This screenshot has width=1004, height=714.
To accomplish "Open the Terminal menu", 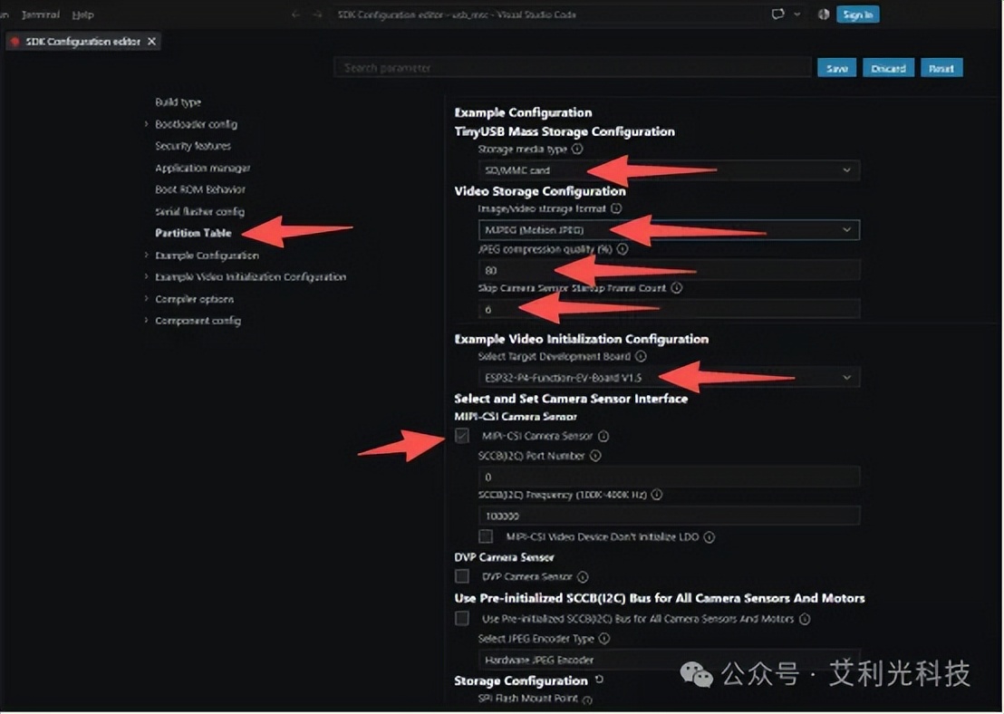I will coord(41,14).
